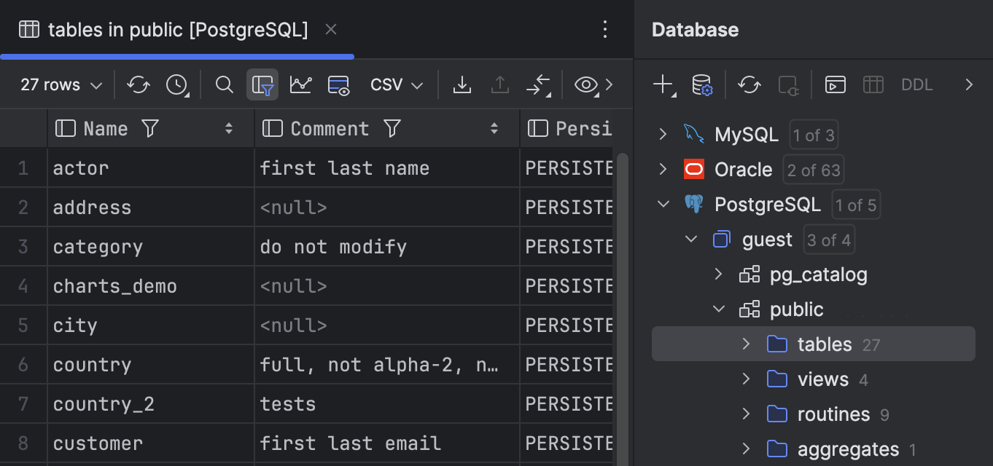Expand the MySQL data source
993x466 pixels.
click(x=662, y=134)
